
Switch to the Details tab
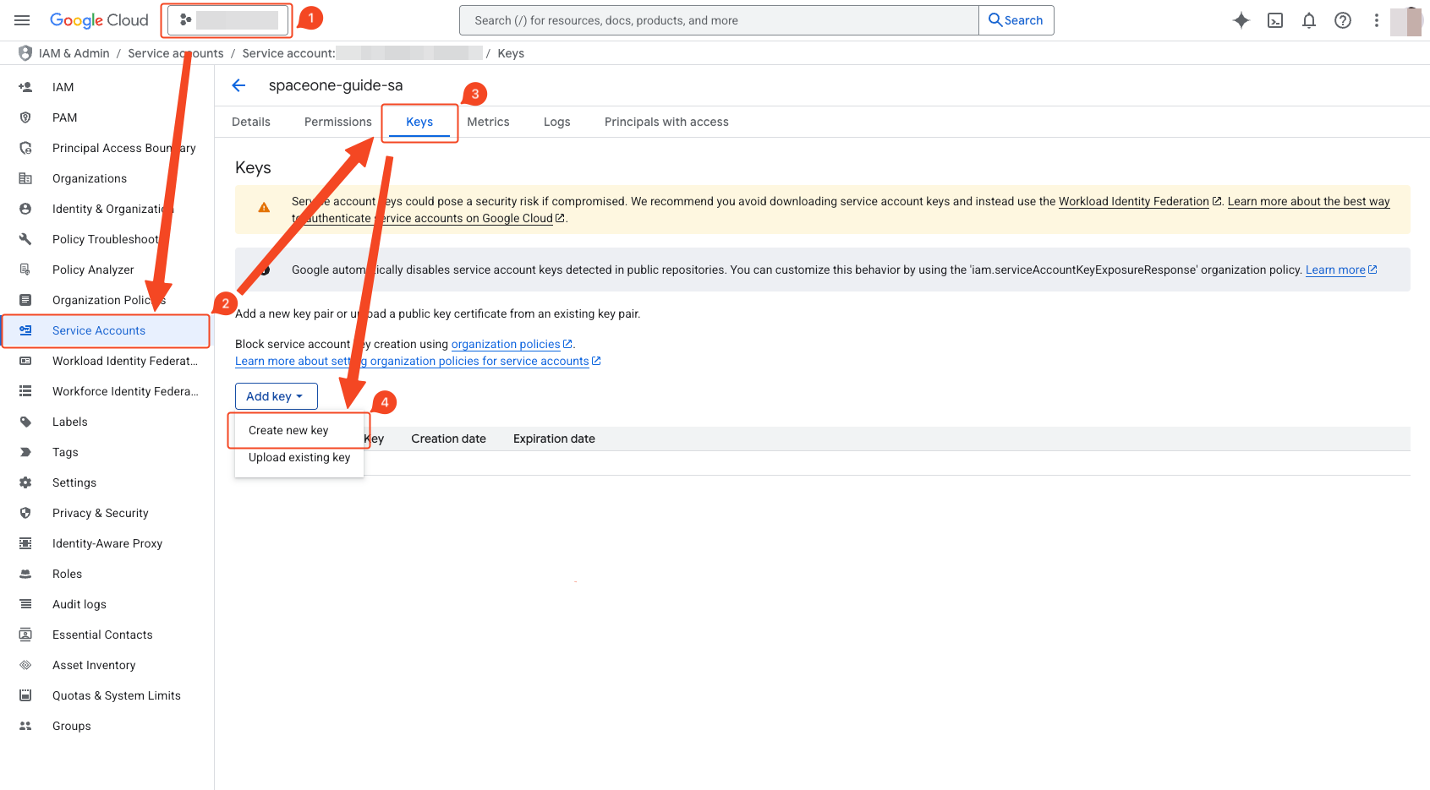tap(251, 122)
